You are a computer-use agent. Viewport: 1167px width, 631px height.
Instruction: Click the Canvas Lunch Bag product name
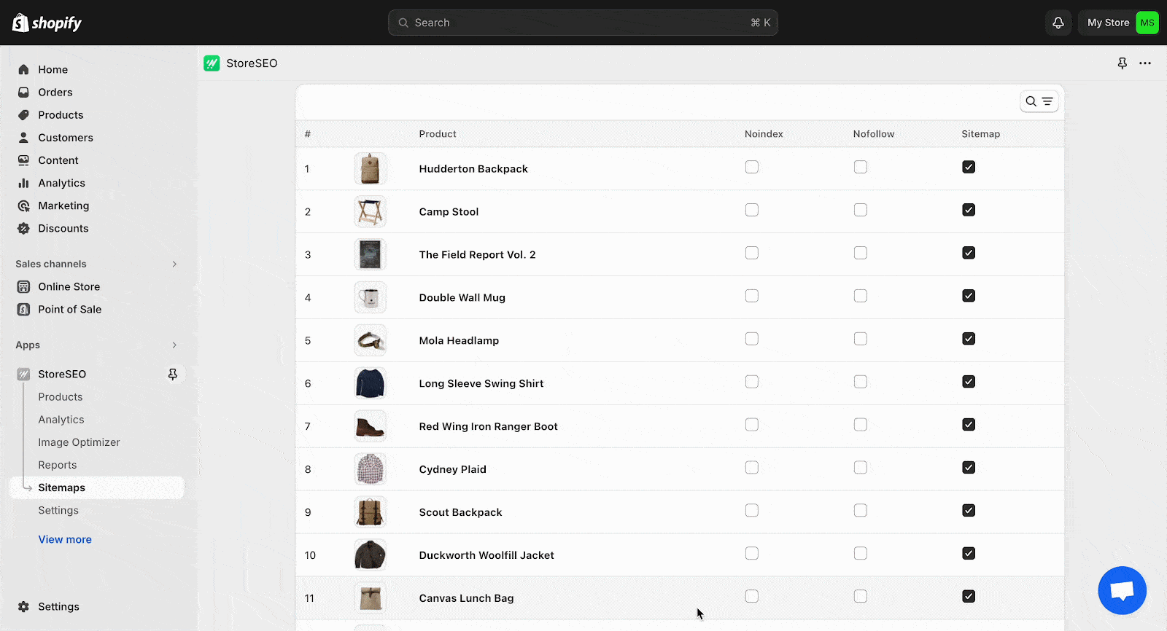click(x=466, y=598)
